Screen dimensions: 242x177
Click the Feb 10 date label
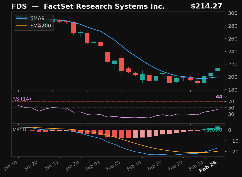point(134,165)
